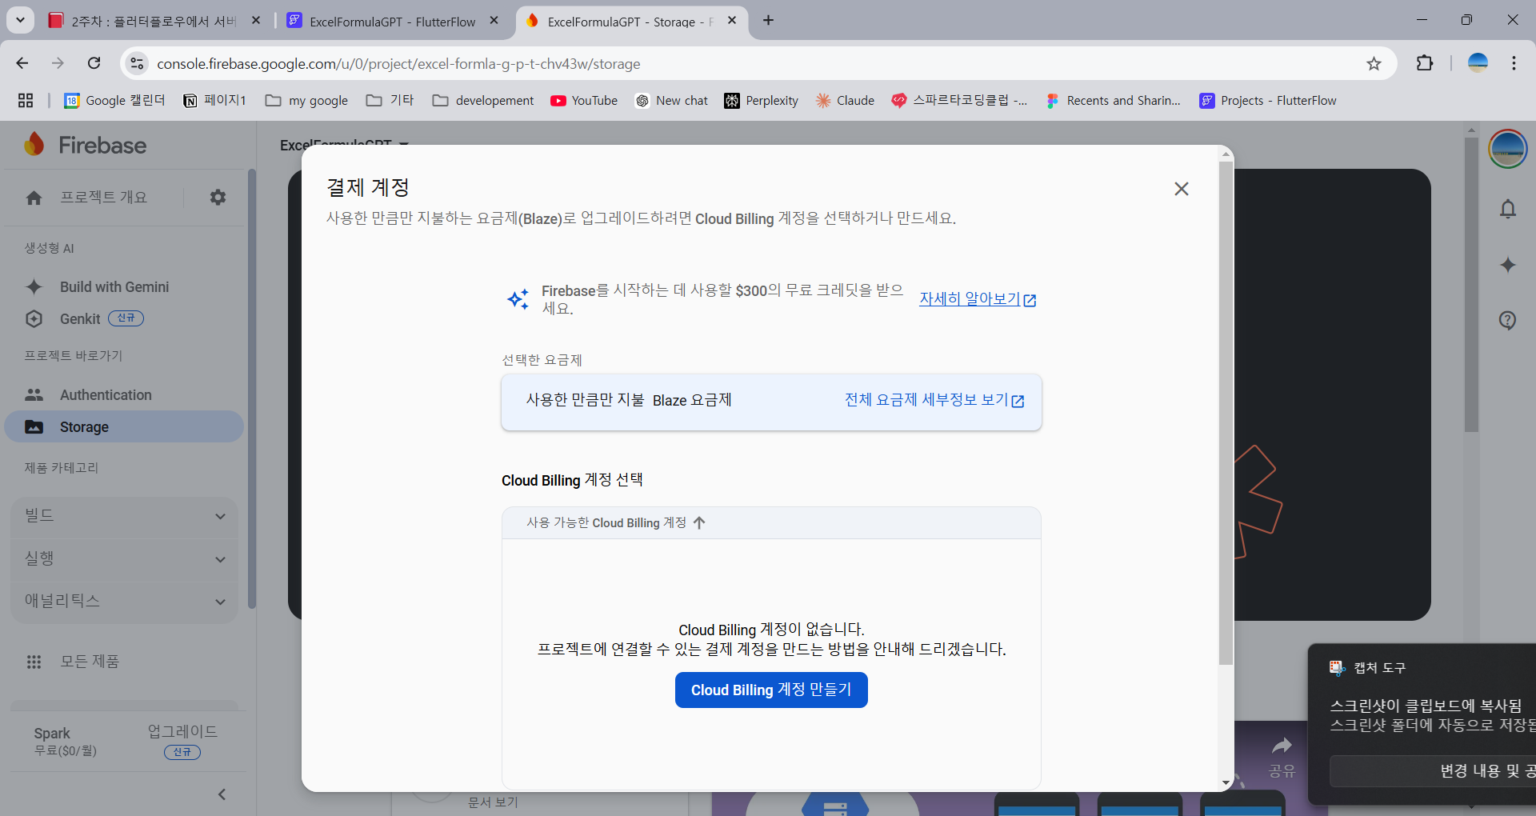Close the ExcelFormulaGPT - FlutterFlow tab
This screenshot has height=816, width=1536.
[494, 21]
